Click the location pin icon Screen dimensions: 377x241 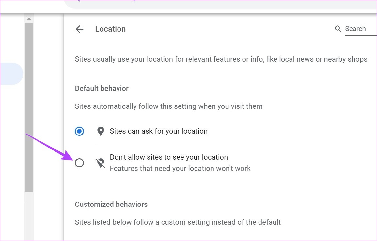pos(100,131)
